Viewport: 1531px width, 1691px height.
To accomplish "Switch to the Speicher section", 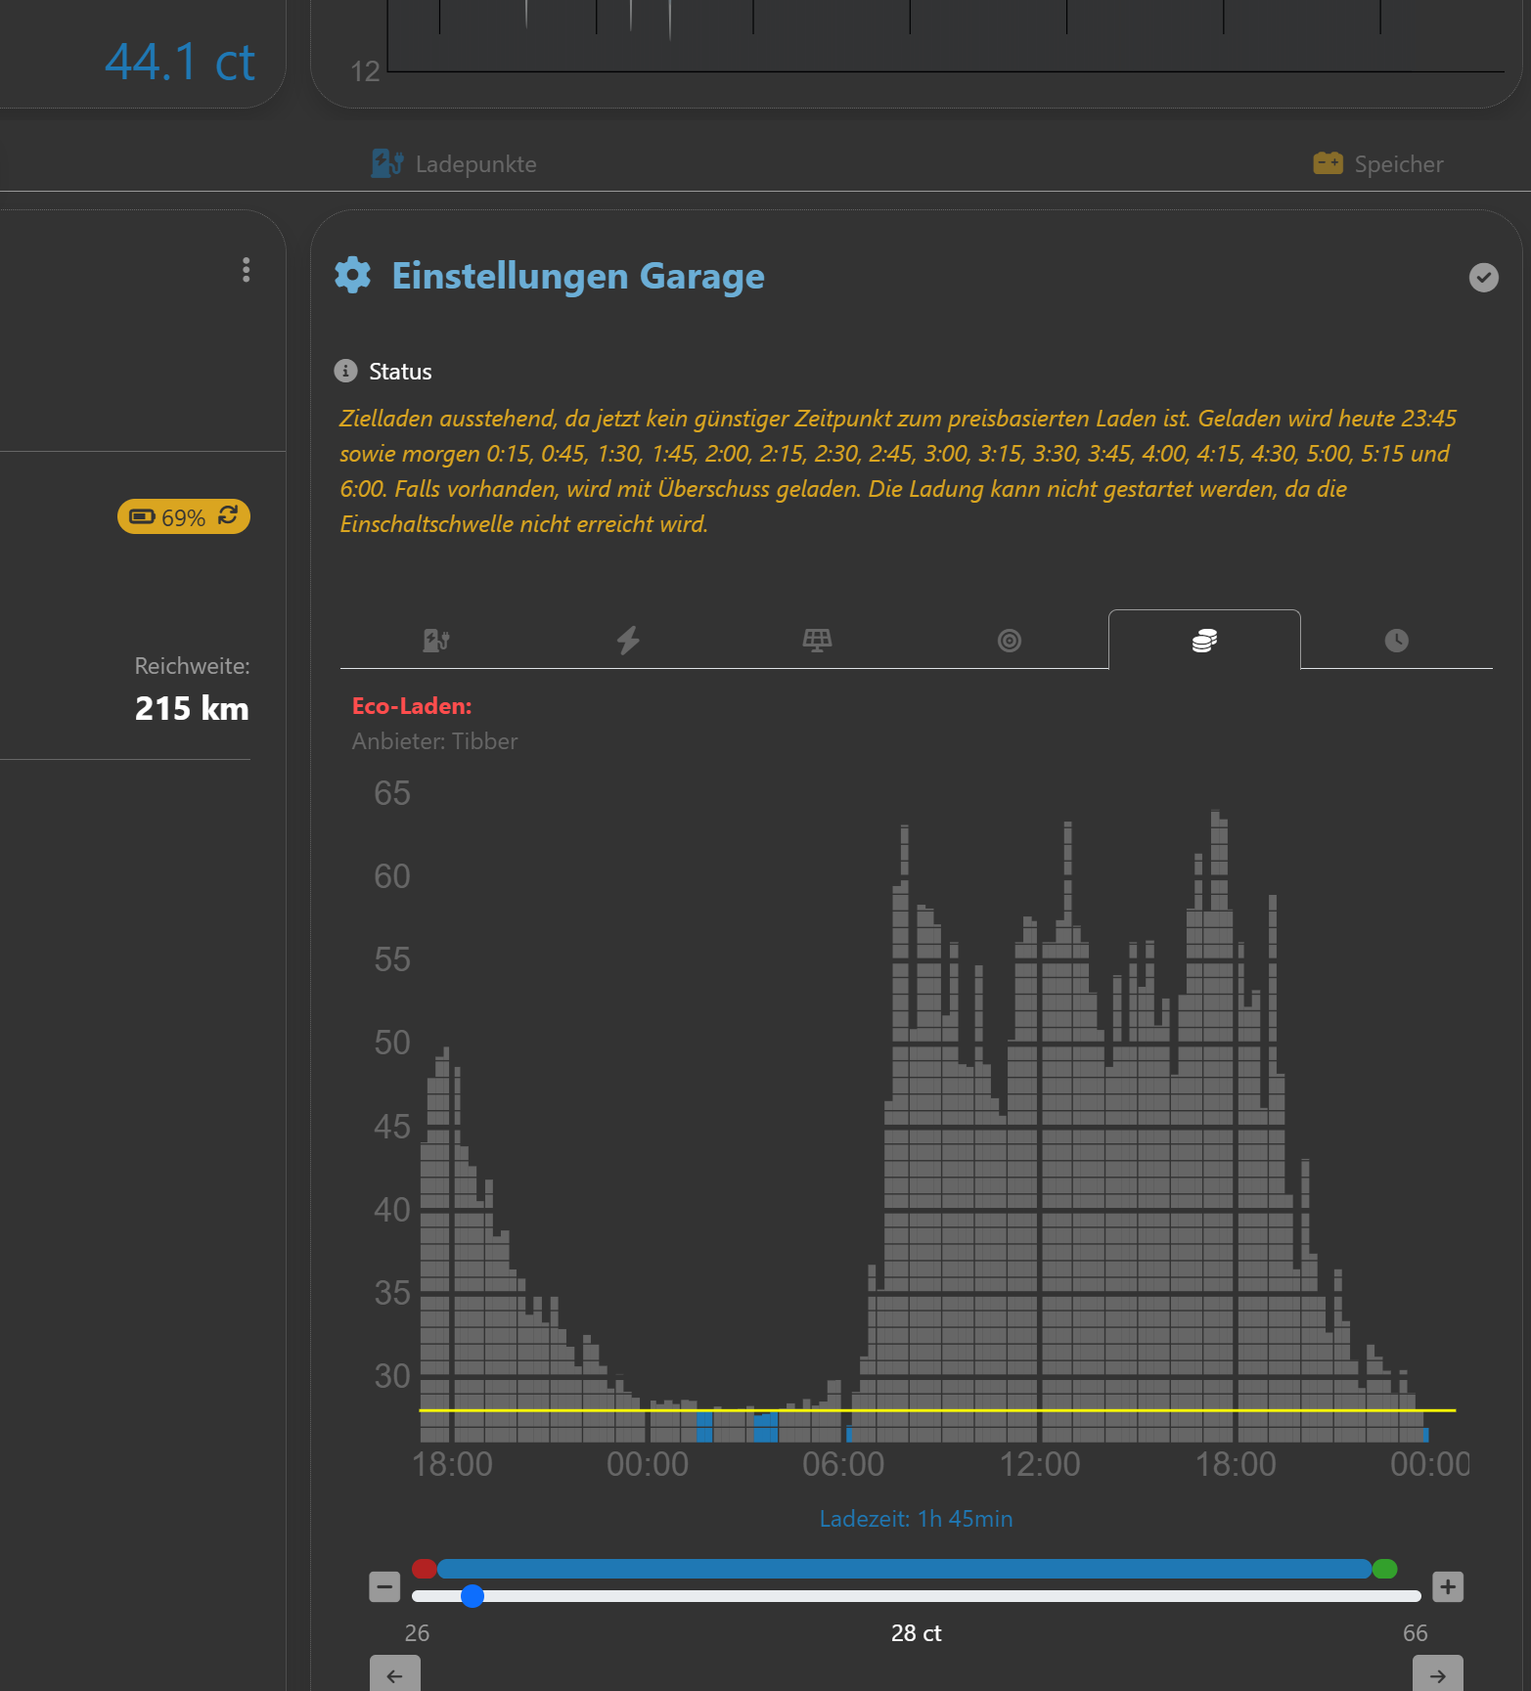I will click(x=1378, y=163).
